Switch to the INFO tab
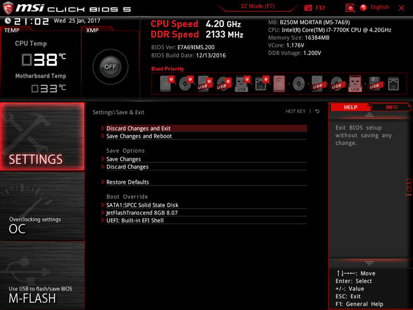The image size is (413, 310). click(x=391, y=107)
